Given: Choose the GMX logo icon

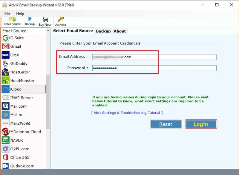Looking at the screenshot, I should pyautogui.click(x=5, y=55).
